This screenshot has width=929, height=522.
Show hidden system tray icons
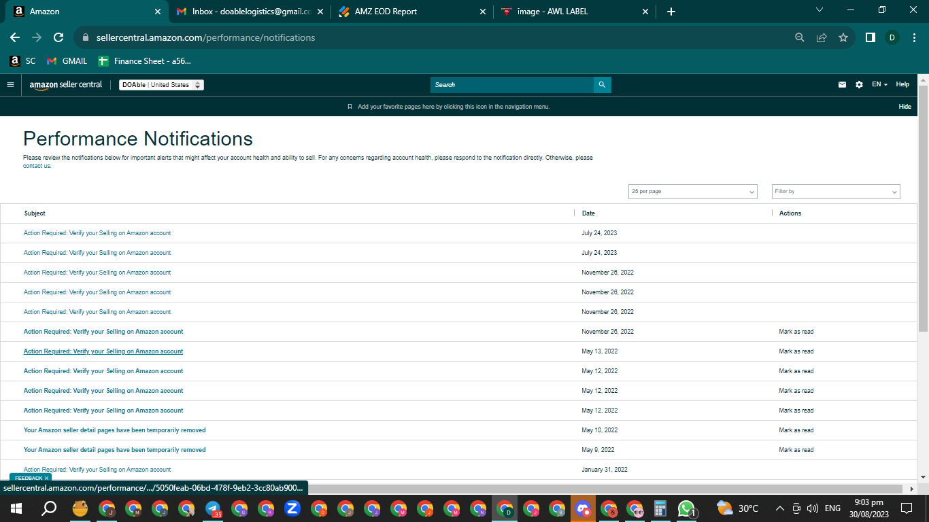pyautogui.click(x=779, y=508)
